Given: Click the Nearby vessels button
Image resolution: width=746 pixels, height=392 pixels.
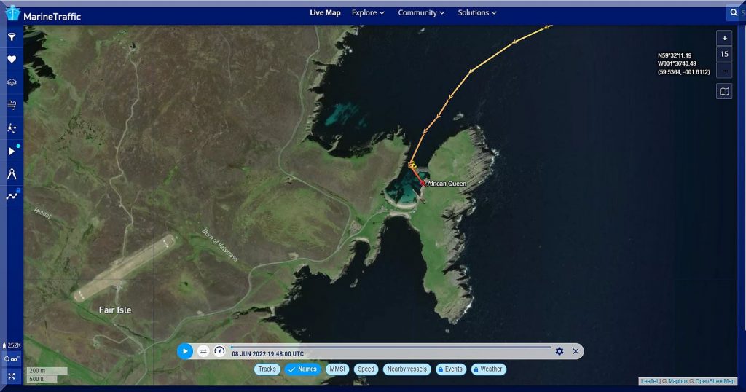Looking at the screenshot, I should point(407,369).
